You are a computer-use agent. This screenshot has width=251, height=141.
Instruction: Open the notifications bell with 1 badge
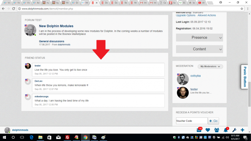(x=226, y=130)
